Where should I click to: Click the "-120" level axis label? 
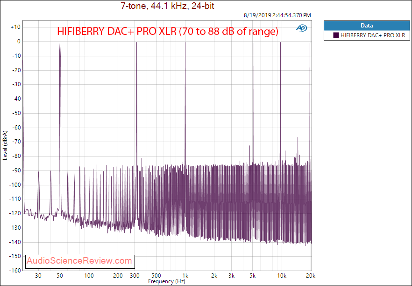tap(15, 213)
